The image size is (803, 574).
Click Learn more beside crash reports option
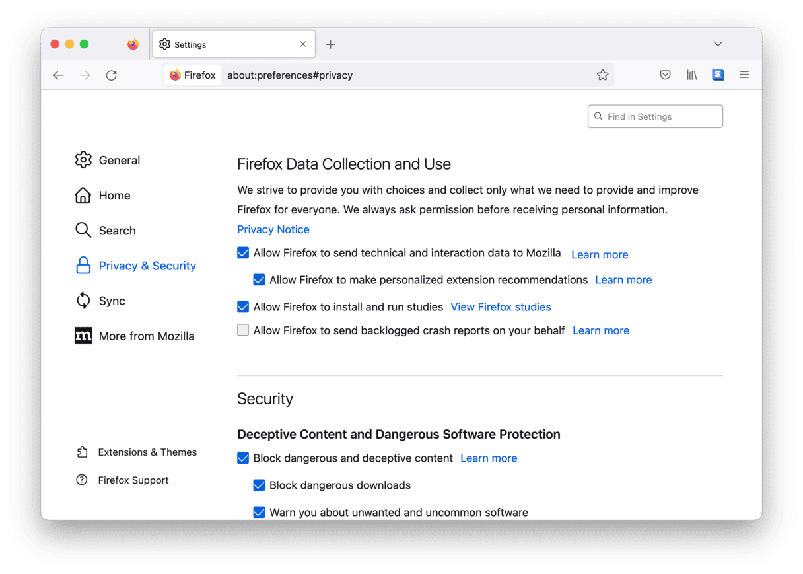coord(601,330)
